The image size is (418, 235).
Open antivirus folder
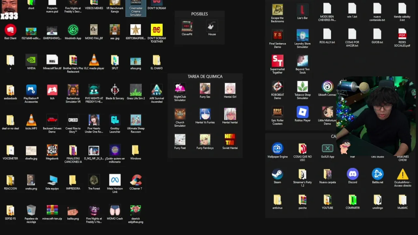[277, 200]
